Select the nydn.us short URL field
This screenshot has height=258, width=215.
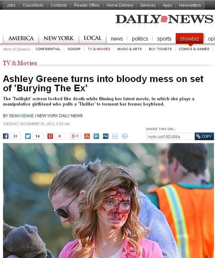(170, 137)
